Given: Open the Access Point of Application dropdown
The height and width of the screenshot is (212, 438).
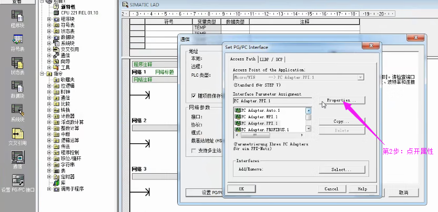Looking at the screenshot, I should pos(360,77).
